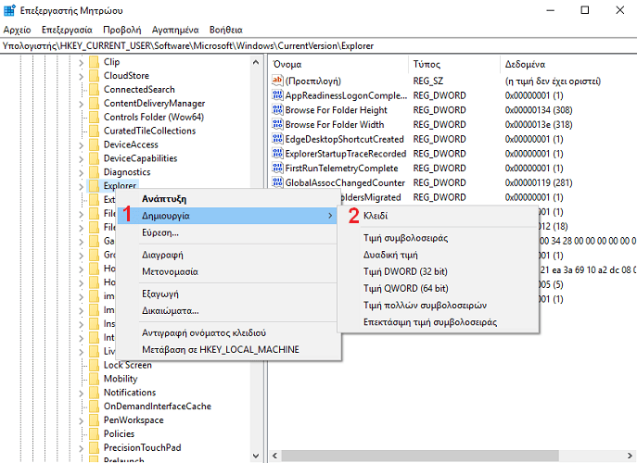Select Δυαδική τιμή in submenu
The width and height of the screenshot is (637, 463).
(439, 255)
